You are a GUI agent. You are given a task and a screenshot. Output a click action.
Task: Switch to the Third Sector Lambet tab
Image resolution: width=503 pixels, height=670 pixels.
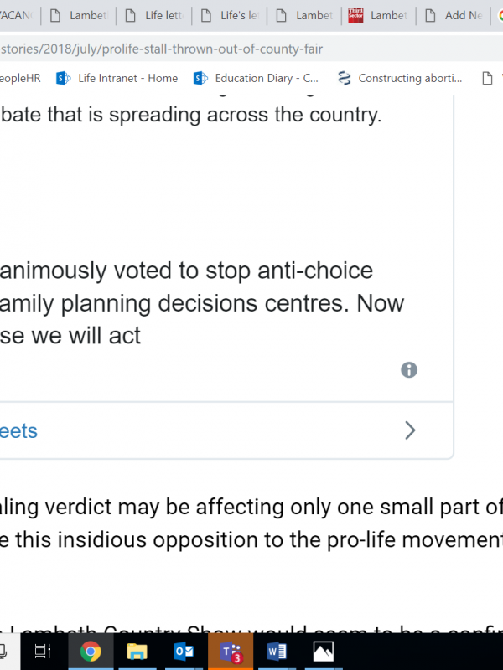(x=378, y=16)
